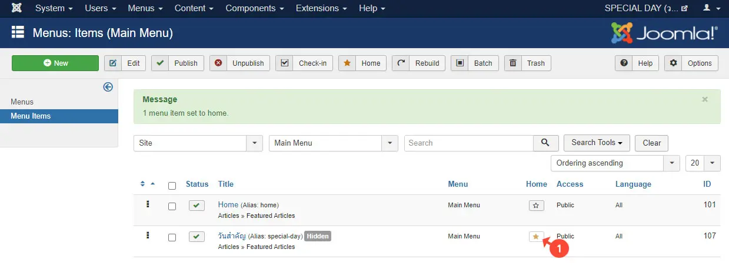Image resolution: width=729 pixels, height=276 pixels.
Task: Collapse sidebar with the blue arrow icon
Action: click(108, 87)
